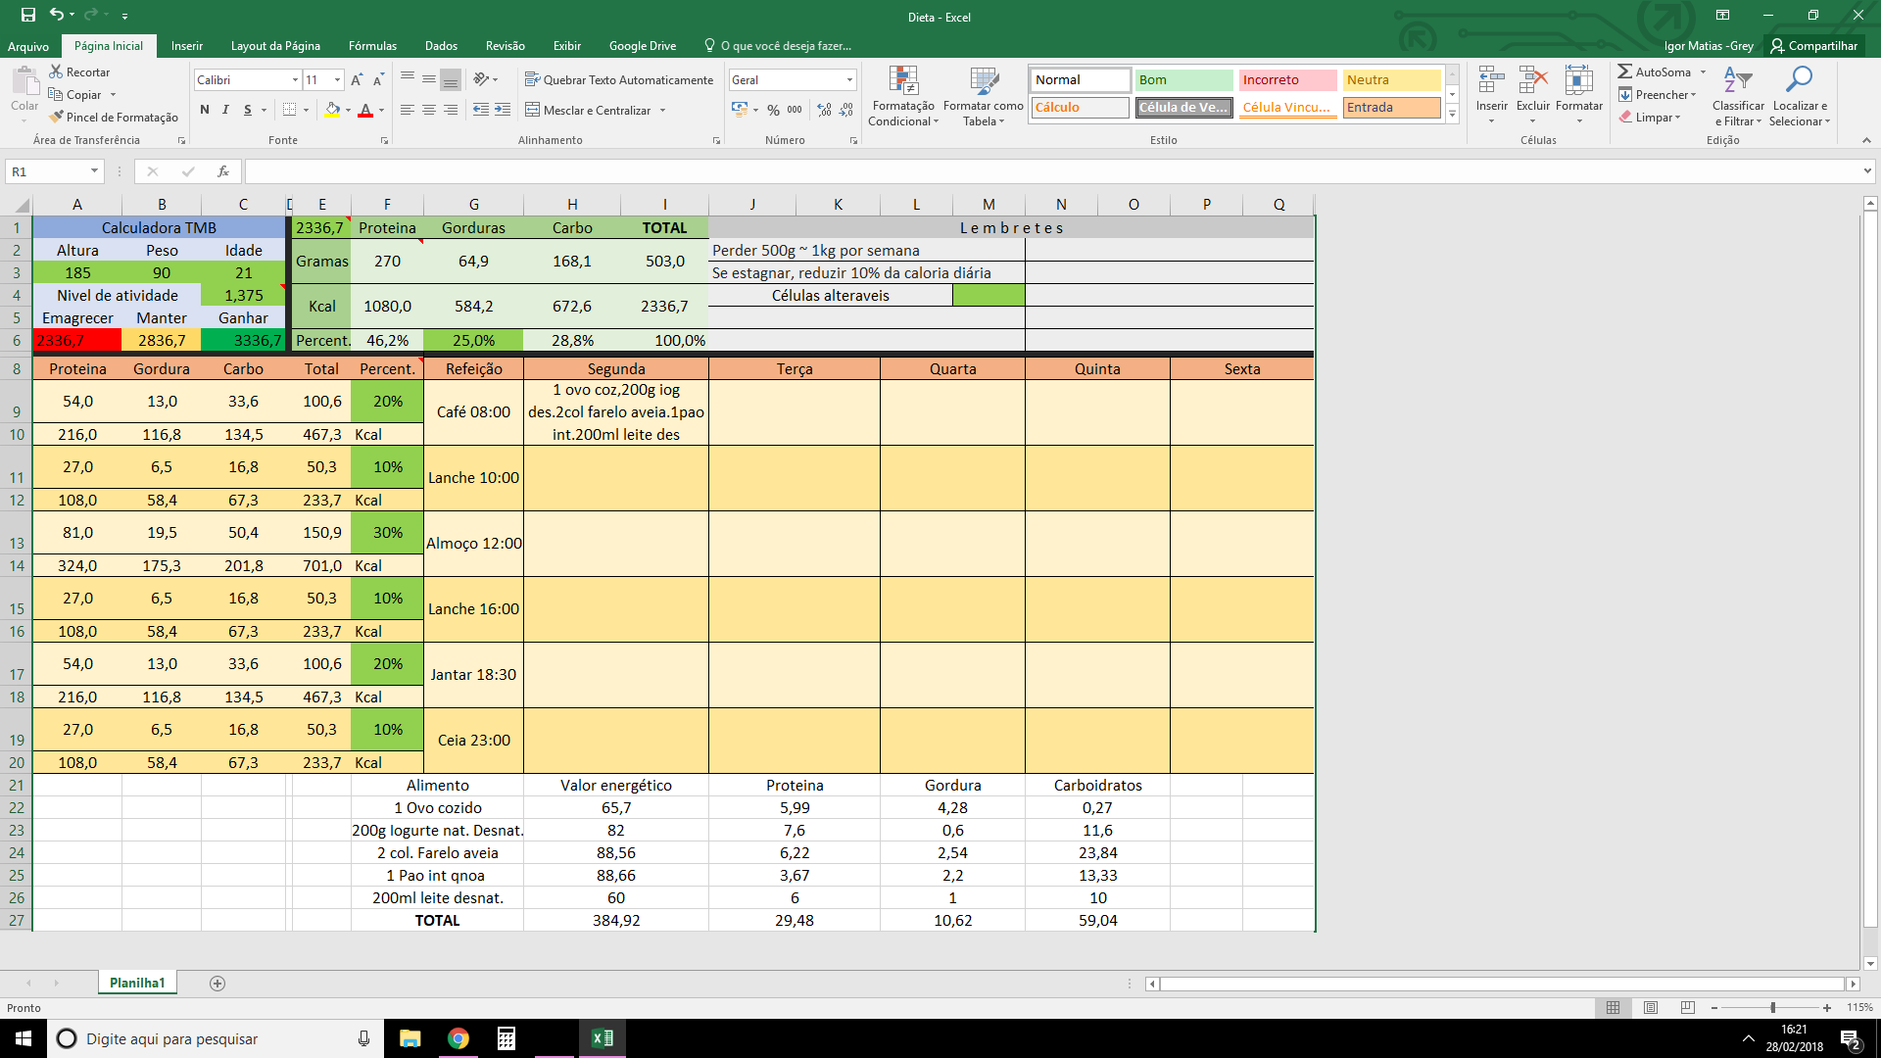
Task: Open the Layout da Página tab
Action: [275, 46]
